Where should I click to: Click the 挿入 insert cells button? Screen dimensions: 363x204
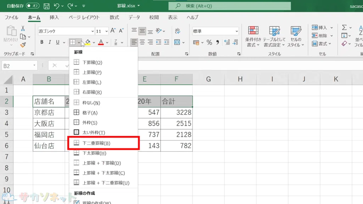(x=319, y=28)
